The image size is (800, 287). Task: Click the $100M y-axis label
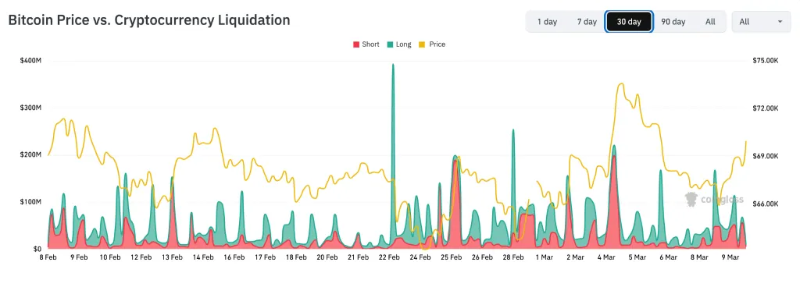30,202
